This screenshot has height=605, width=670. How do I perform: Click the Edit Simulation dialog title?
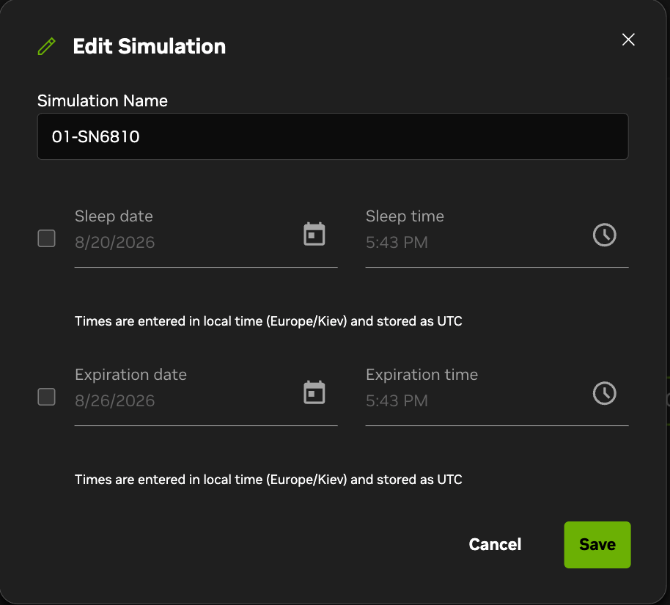149,46
